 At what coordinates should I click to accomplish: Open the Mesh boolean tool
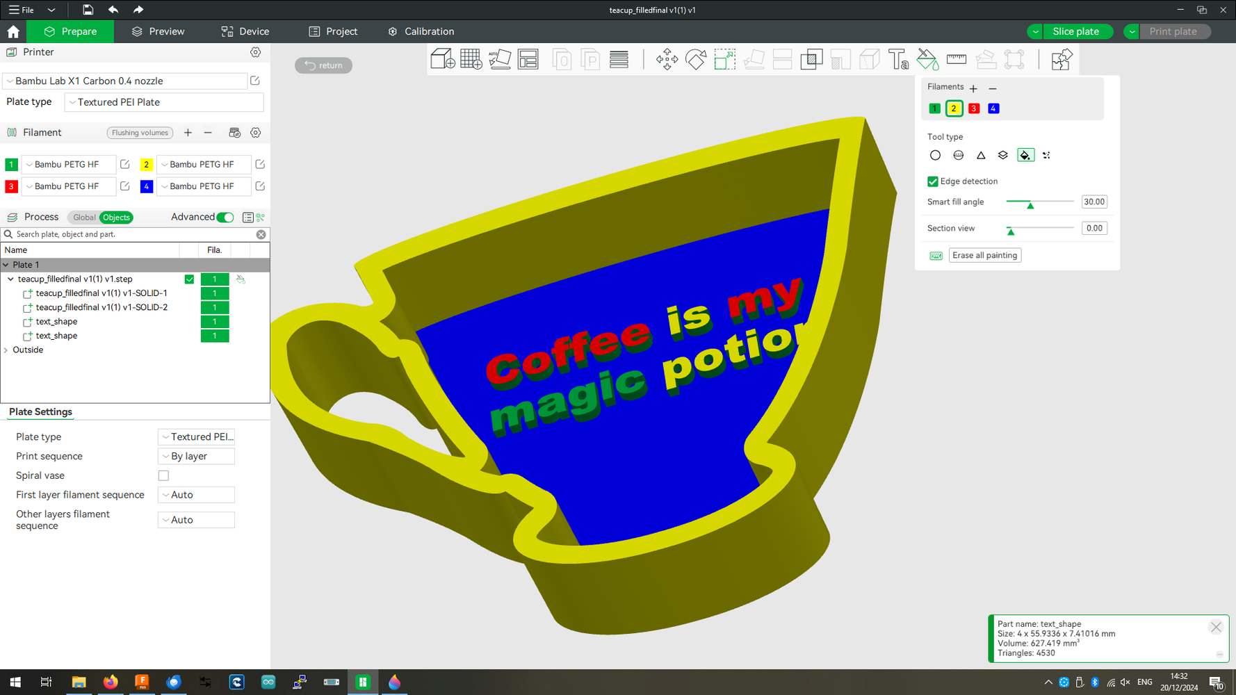(811, 59)
